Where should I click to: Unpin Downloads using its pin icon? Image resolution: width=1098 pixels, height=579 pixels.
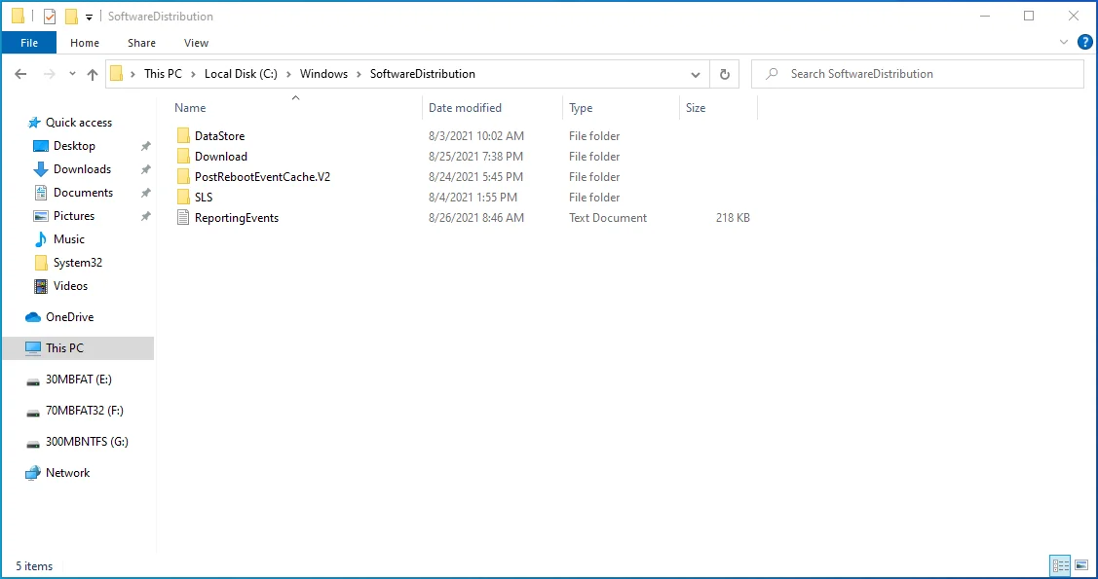146,169
